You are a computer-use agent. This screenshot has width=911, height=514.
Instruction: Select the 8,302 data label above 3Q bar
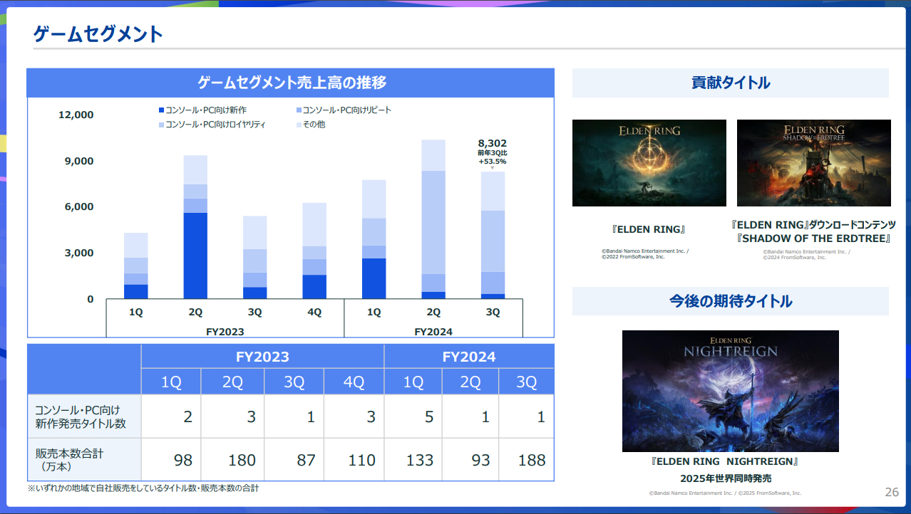pos(492,143)
